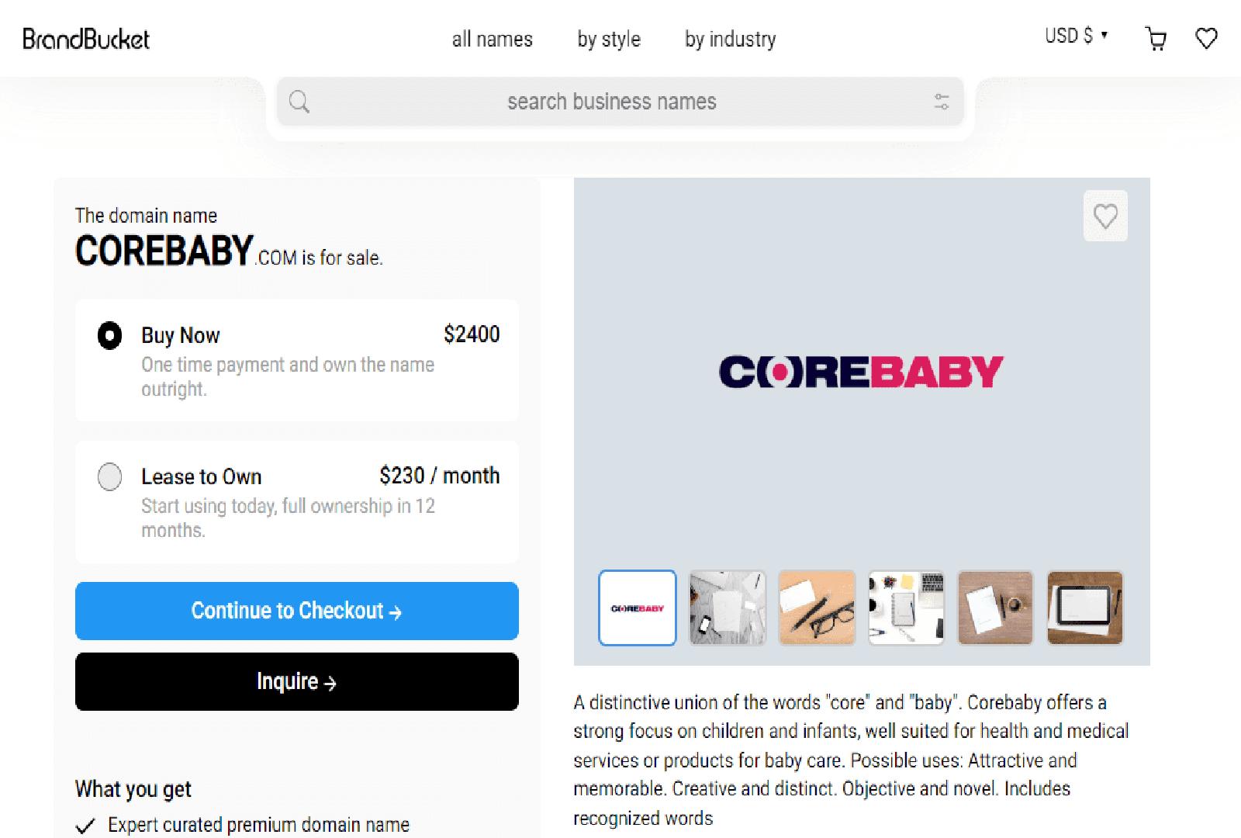Click Continue to Checkout
Screen dimensions: 1241x838
click(296, 611)
